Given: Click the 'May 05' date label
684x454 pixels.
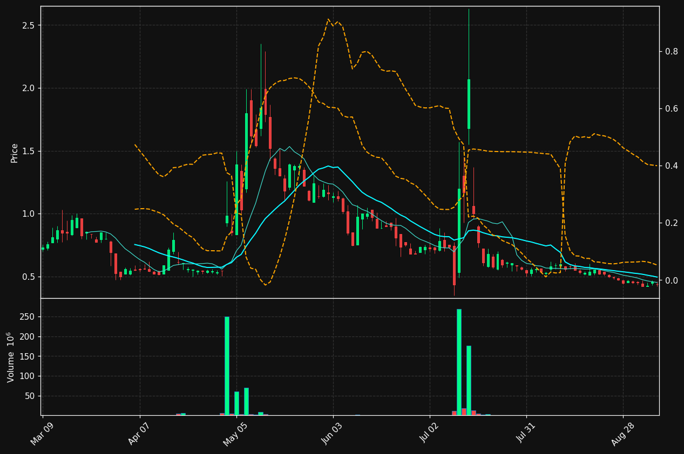Looking at the screenshot, I should (x=235, y=434).
